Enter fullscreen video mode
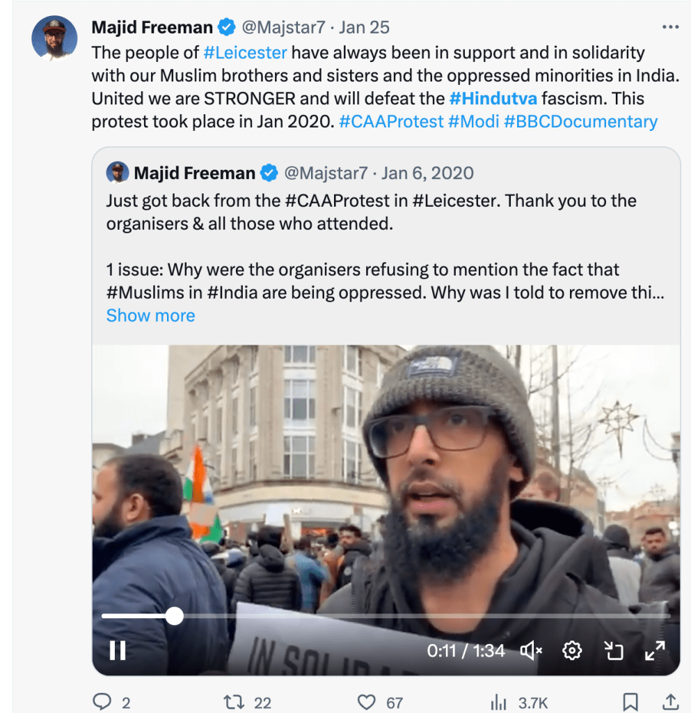691x713 pixels. click(x=655, y=650)
